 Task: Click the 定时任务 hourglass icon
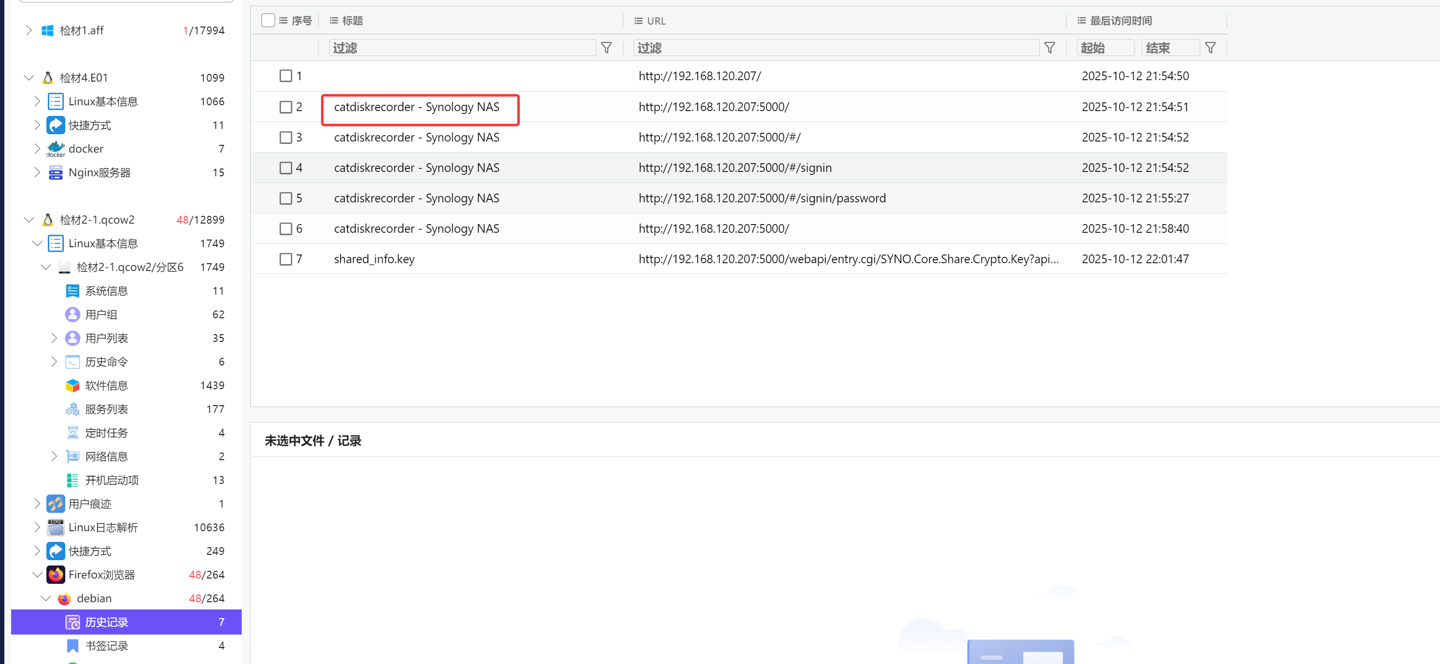tap(72, 433)
